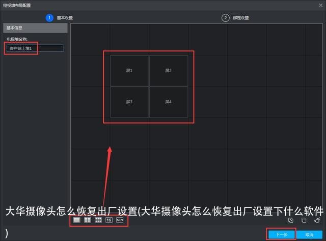
Task: Select the 2x2 four-screen layout icon
Action: 88,220
